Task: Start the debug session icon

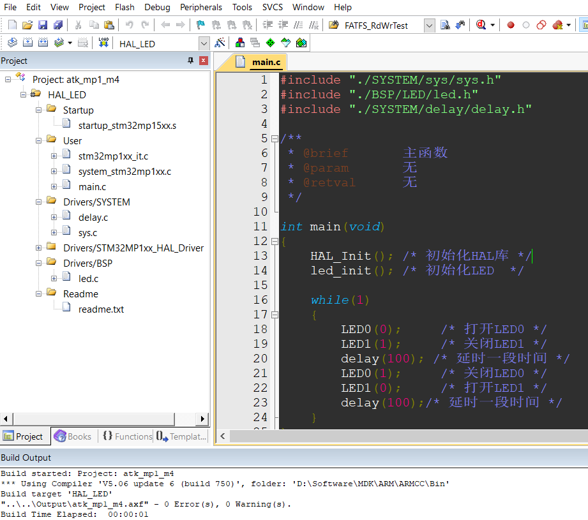Action: pyautogui.click(x=481, y=25)
